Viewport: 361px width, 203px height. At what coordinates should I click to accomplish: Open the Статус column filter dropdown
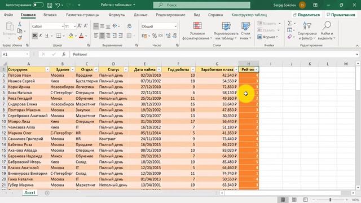[x=126, y=69]
